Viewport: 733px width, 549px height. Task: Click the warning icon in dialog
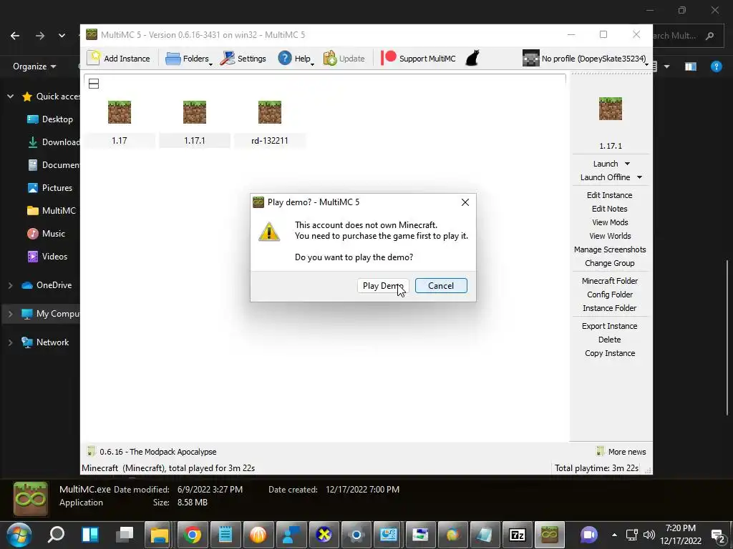269,232
